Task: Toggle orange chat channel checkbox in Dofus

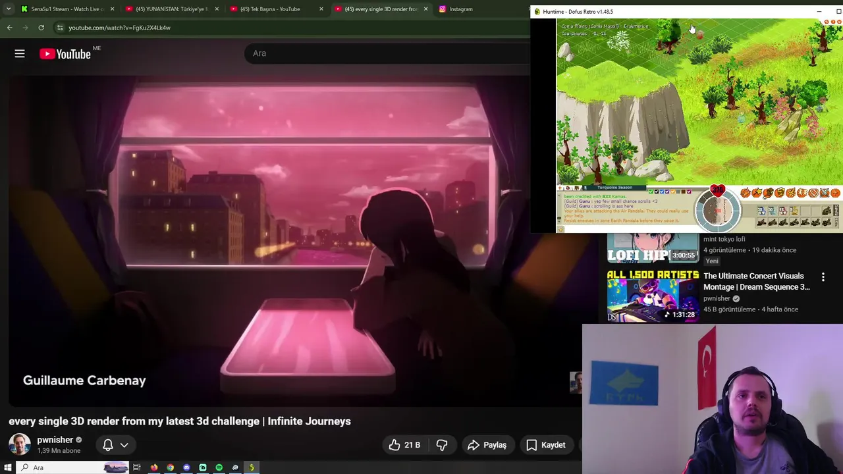Action: coord(672,192)
